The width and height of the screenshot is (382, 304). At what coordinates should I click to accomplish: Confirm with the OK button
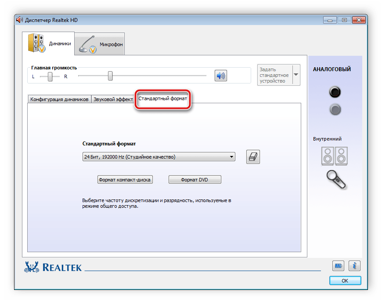[x=345, y=280]
